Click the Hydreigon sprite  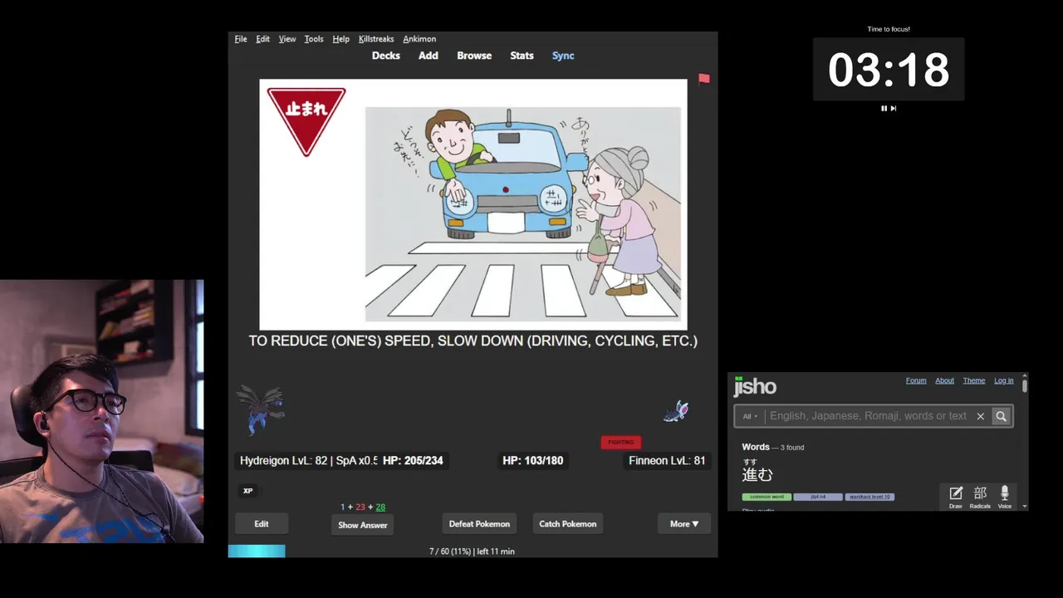pos(261,410)
